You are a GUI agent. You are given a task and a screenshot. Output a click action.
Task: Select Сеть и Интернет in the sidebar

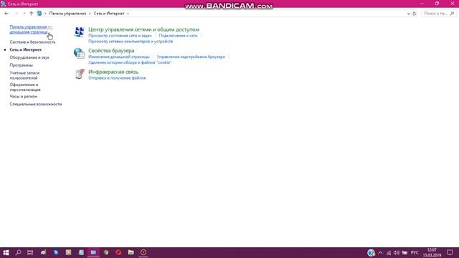point(26,50)
